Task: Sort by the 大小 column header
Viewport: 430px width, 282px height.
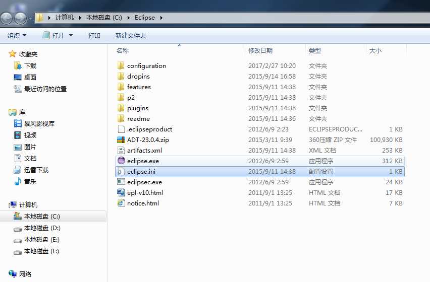Action: click(x=375, y=50)
